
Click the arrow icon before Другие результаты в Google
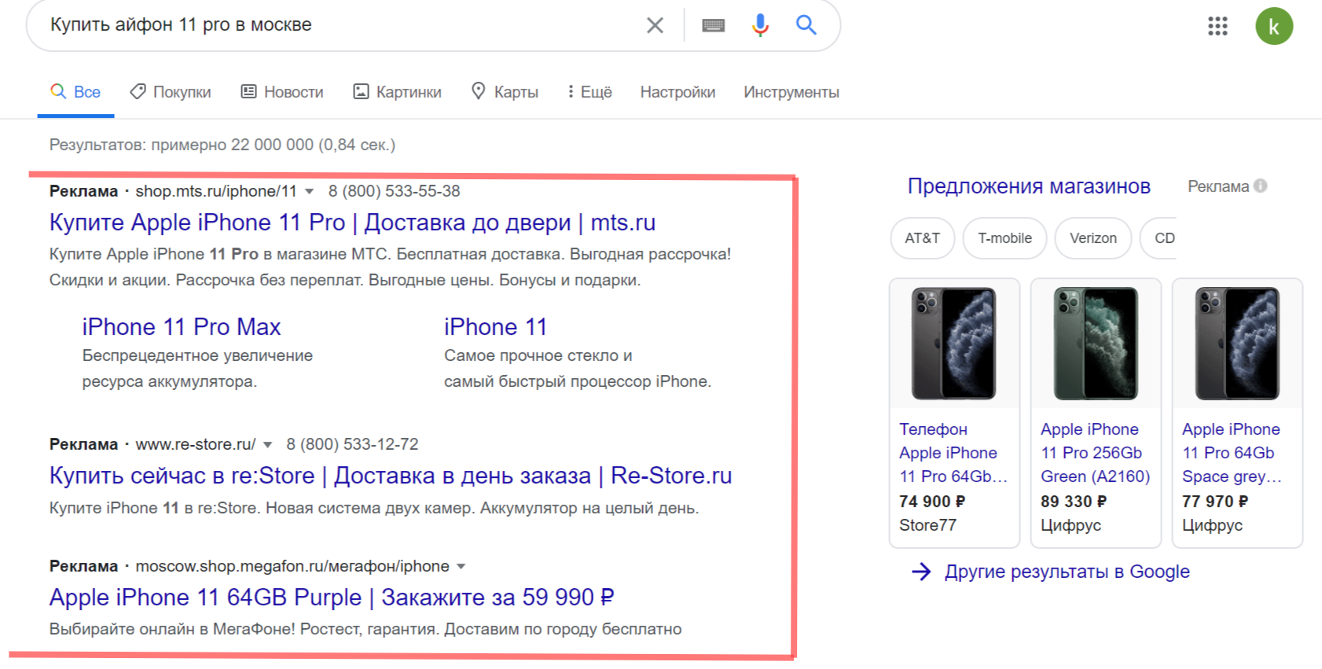click(921, 572)
